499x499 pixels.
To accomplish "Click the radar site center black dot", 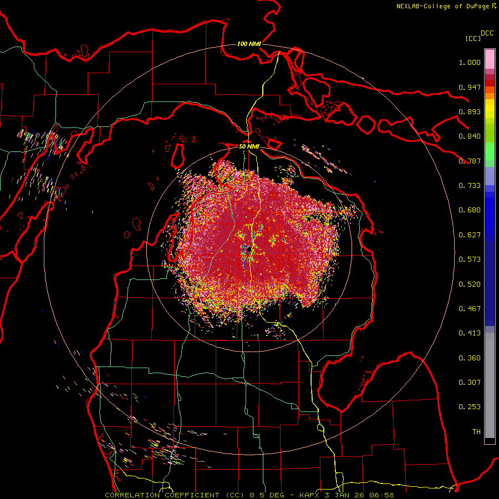I will coord(249,250).
